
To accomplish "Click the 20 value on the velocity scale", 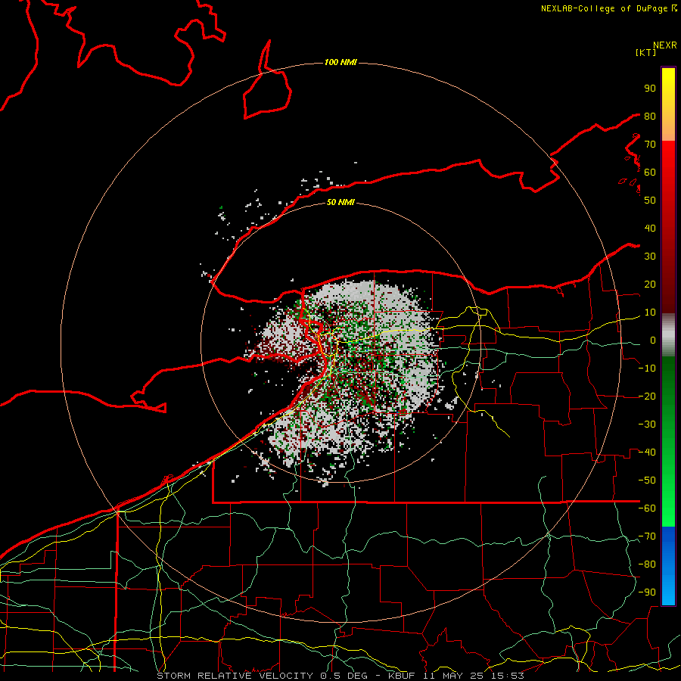I will point(650,284).
